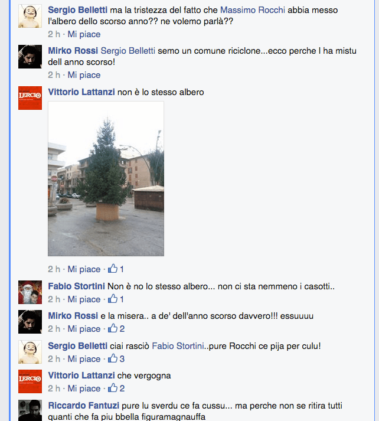Screen dimensions: 379x421
Task: Like Mirko Rossi's 'e la misera' comment
Action: point(84,329)
